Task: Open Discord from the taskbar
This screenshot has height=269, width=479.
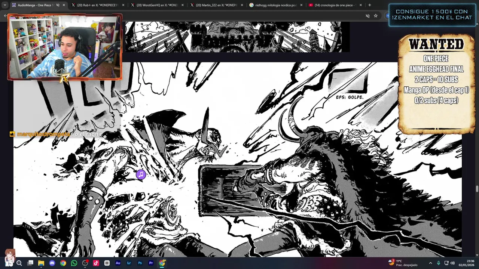Action: [52, 263]
